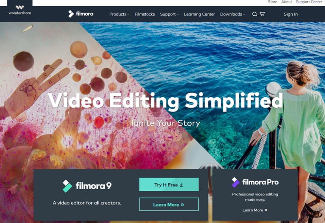Viewport: 325px width, 223px height.
Task: Open the Store link at top
Action: (272, 2)
